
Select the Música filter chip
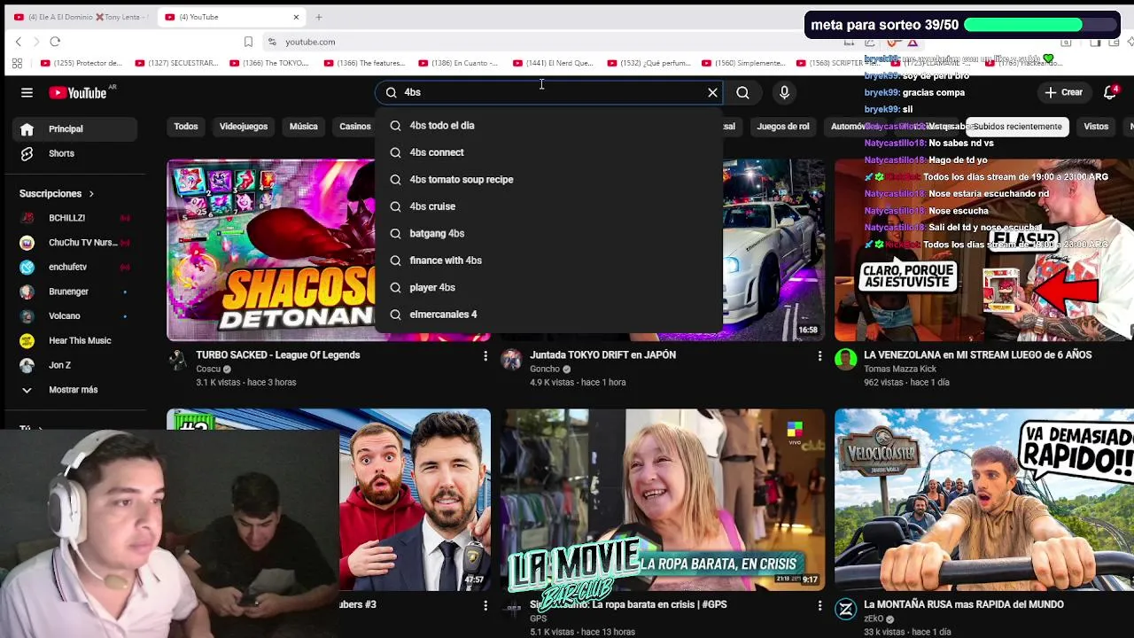(x=303, y=127)
